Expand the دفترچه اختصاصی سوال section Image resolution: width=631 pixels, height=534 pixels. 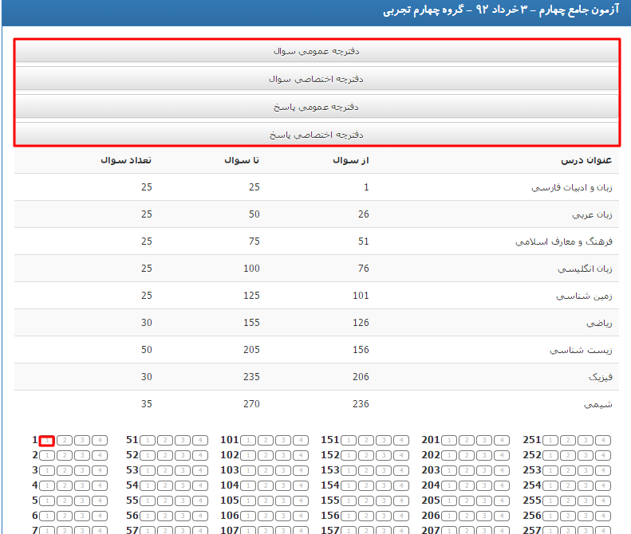click(317, 79)
